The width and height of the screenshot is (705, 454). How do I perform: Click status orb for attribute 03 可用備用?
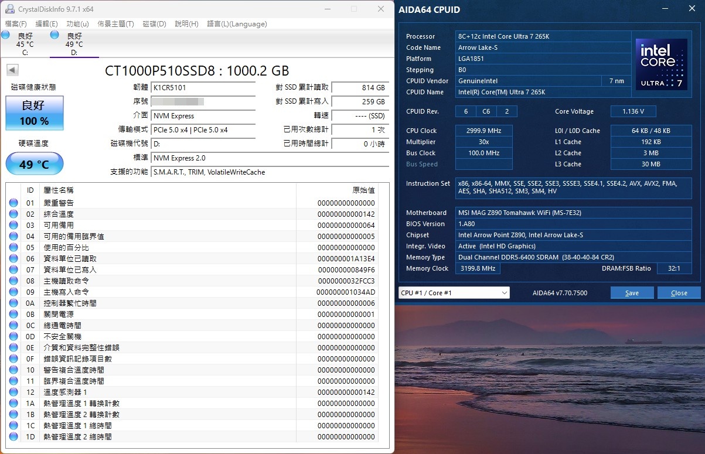pos(13,225)
